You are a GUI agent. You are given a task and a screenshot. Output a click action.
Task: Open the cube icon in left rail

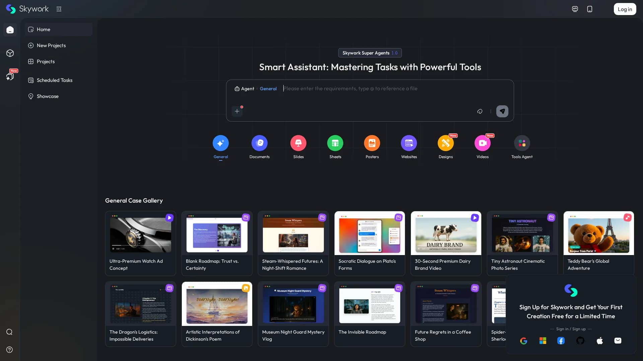[x=10, y=53]
